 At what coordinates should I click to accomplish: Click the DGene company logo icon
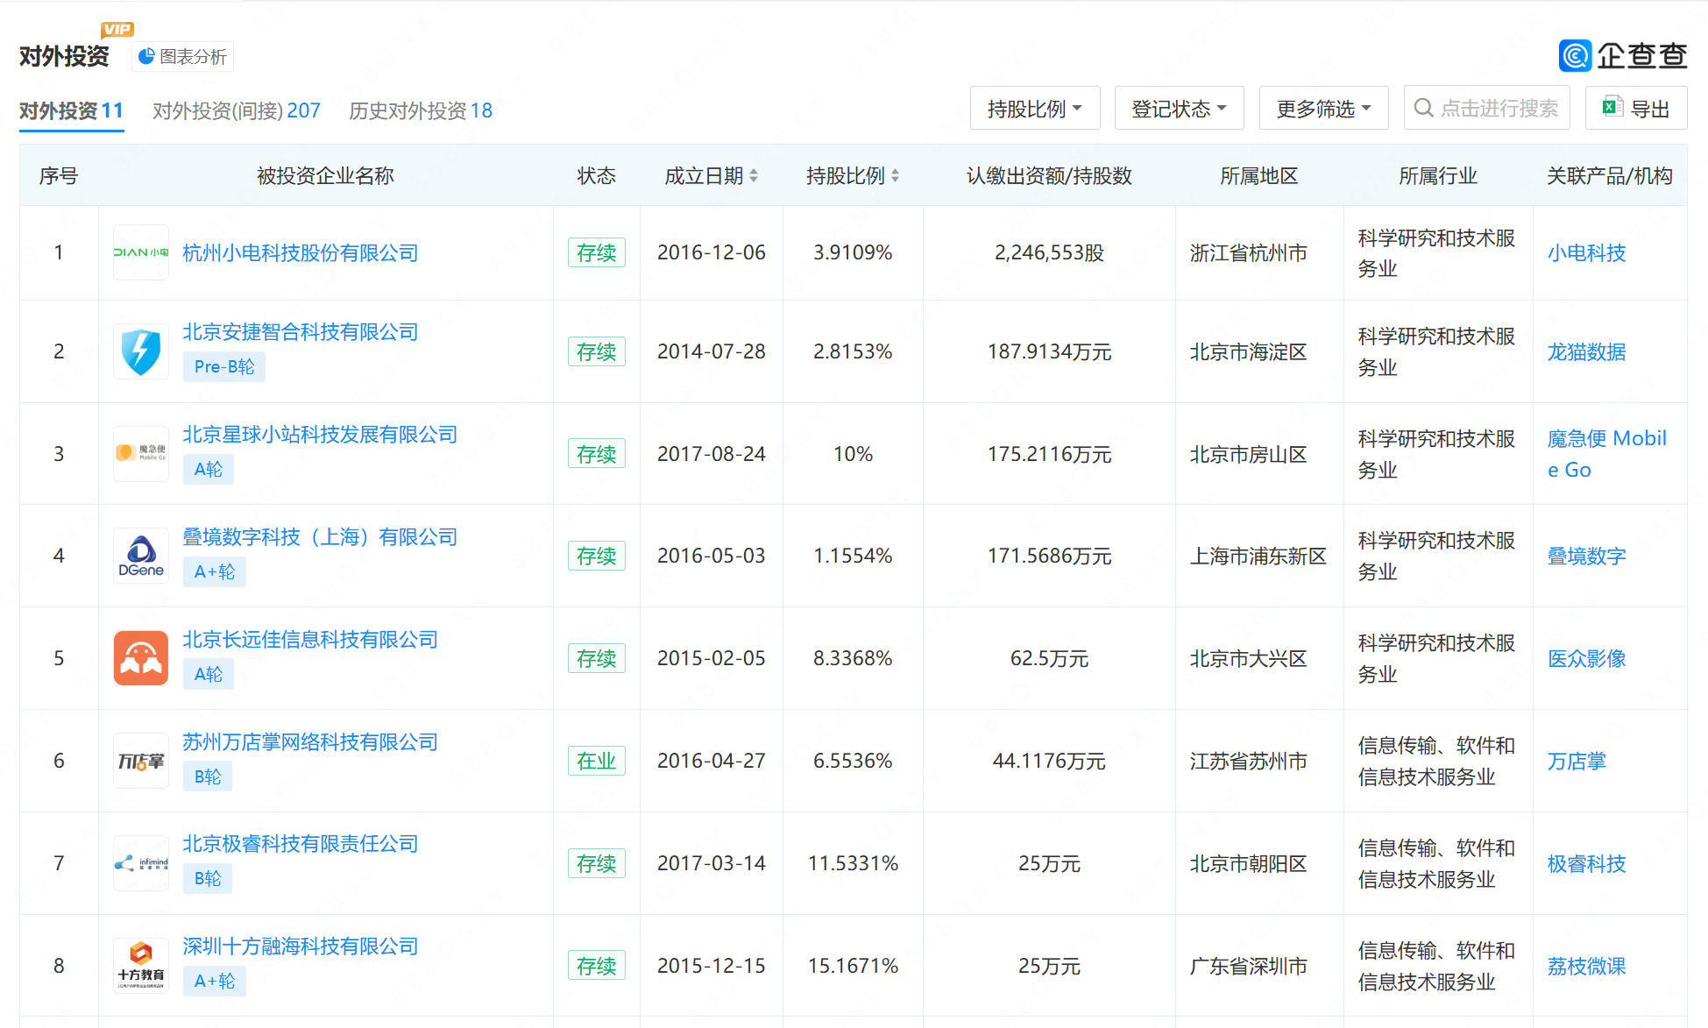point(140,556)
